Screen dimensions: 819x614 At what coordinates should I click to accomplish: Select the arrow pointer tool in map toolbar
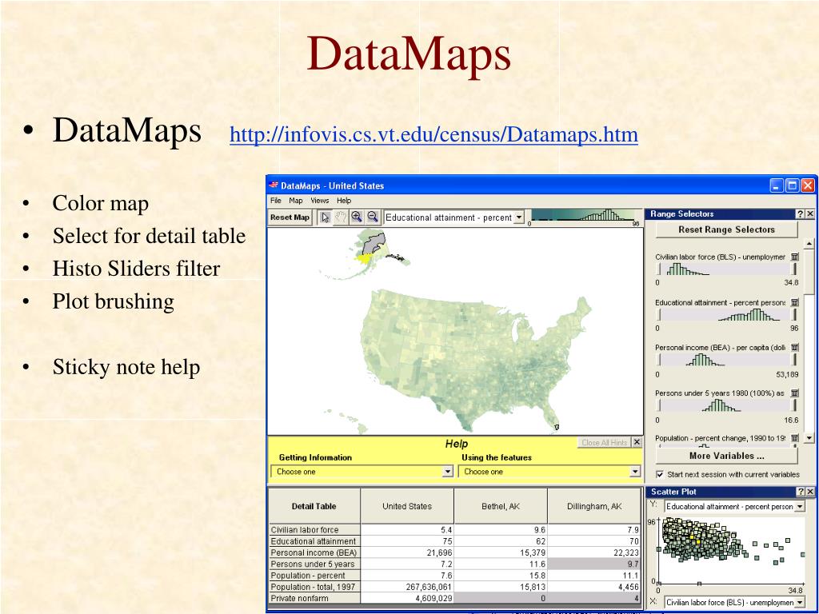pos(325,217)
